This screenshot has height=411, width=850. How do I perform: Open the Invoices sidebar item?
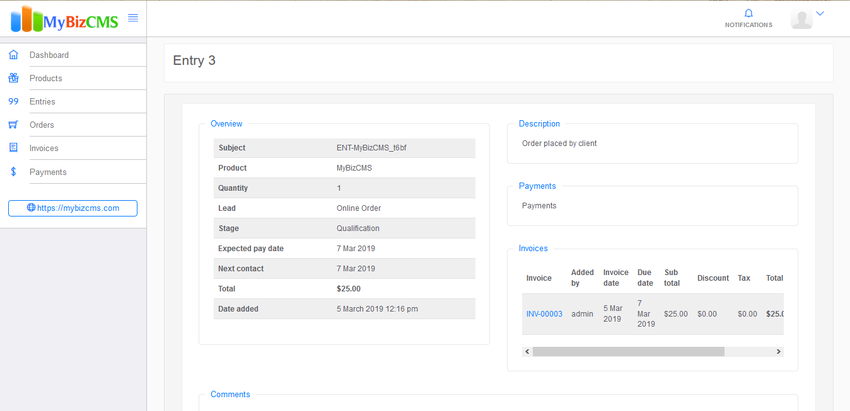44,148
